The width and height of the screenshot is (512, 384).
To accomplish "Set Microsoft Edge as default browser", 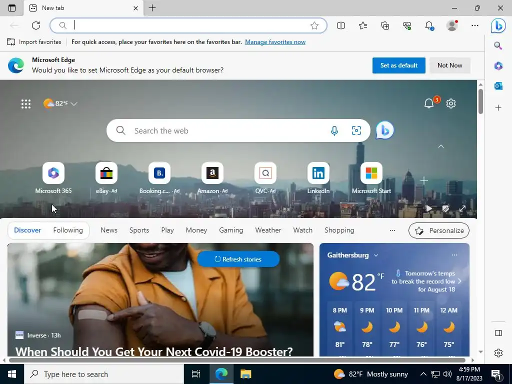I will (x=398, y=65).
